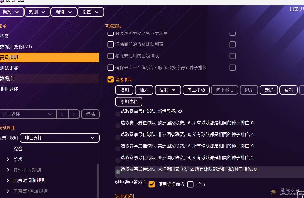304x198 pixels.
Task: Click the status check icon beside 美洲国家联赛 row
Action: point(118,149)
